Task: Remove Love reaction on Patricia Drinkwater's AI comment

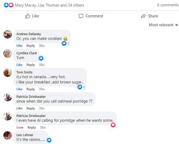Action: (20, 127)
